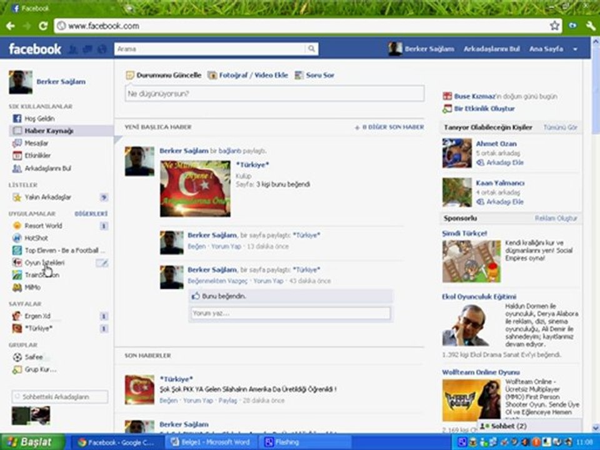600x450 pixels.
Task: Open MiMo app
Action: [32, 287]
